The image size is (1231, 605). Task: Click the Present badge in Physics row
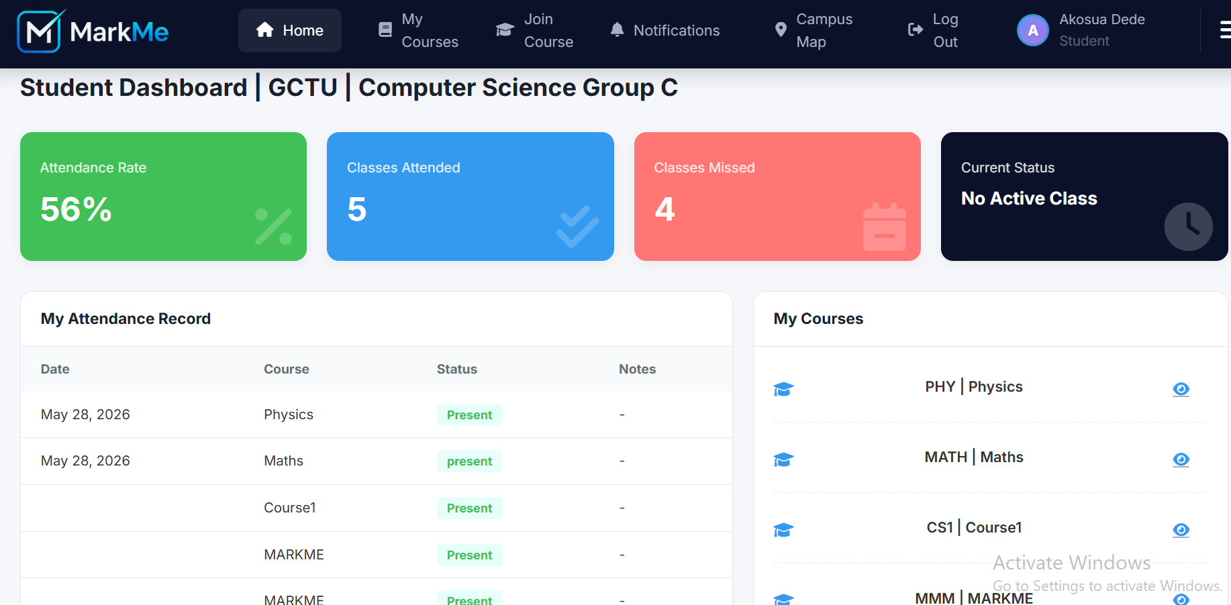coord(470,415)
